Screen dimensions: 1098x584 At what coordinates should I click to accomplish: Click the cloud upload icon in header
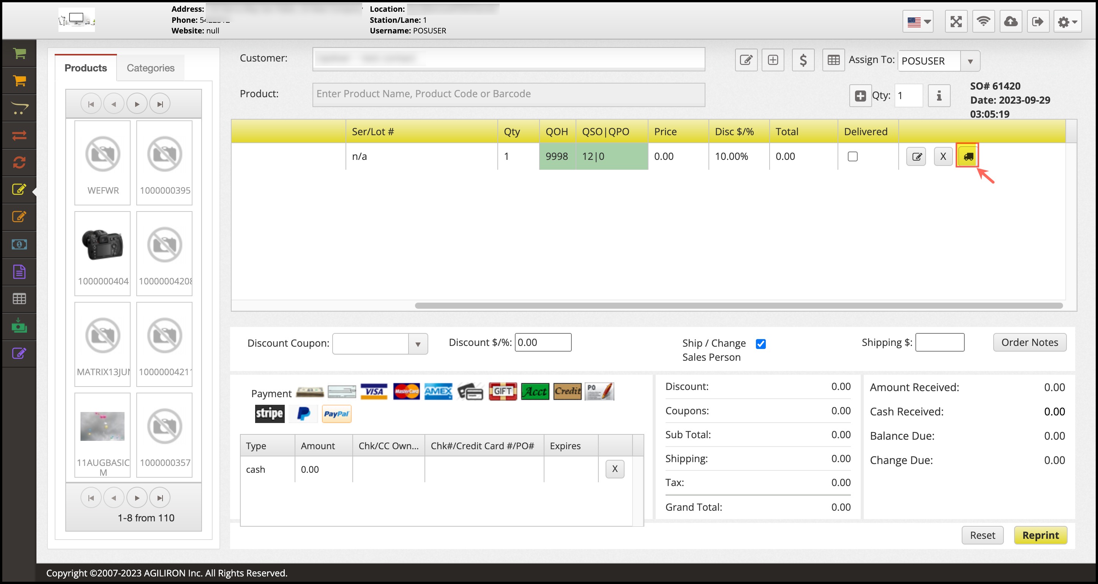(x=1011, y=22)
